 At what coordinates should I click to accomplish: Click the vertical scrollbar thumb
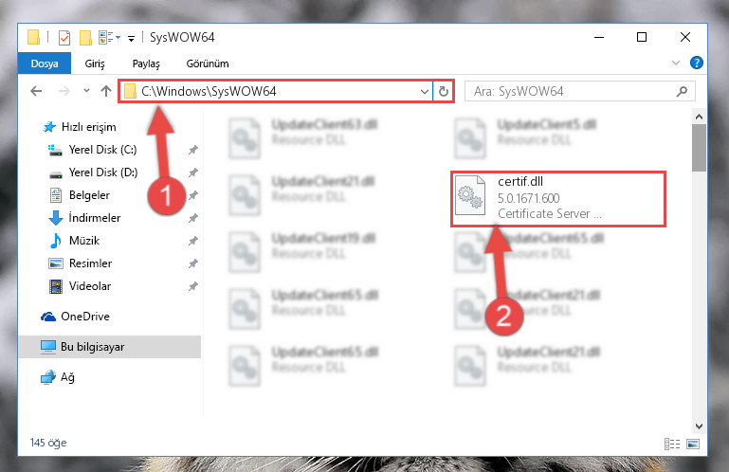click(699, 148)
